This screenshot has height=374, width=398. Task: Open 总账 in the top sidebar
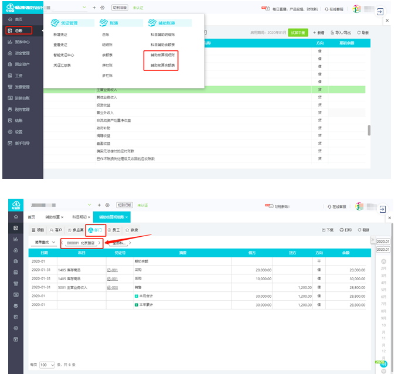pos(19,30)
